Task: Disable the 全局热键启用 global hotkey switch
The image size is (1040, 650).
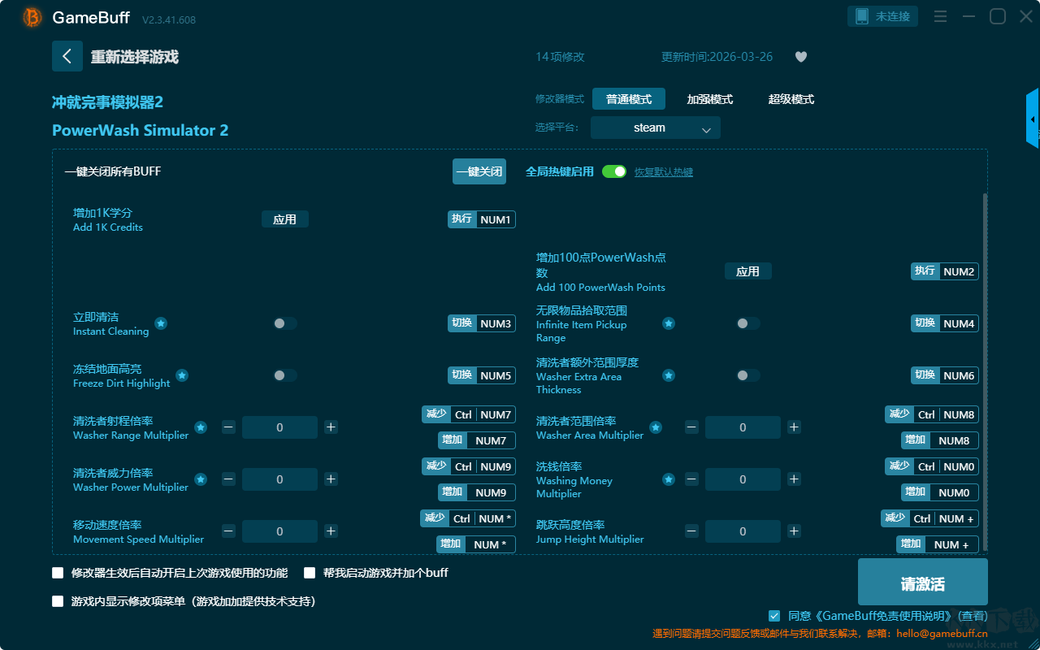Action: coord(614,171)
